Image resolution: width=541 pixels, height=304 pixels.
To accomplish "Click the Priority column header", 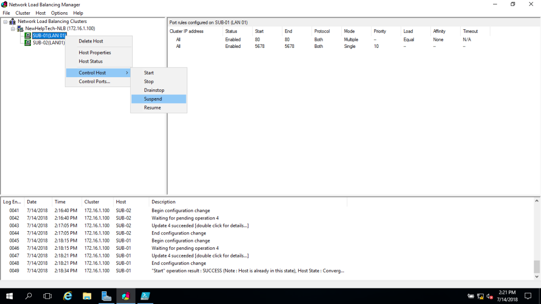I will click(x=386, y=31).
